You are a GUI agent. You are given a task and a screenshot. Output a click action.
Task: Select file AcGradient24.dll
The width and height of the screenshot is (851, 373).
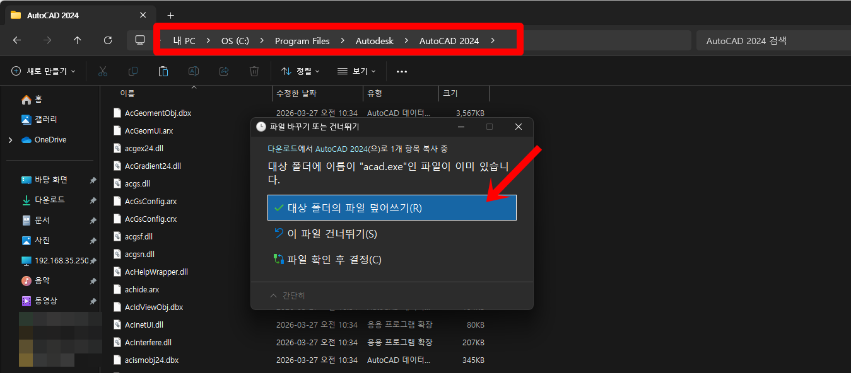(x=153, y=166)
